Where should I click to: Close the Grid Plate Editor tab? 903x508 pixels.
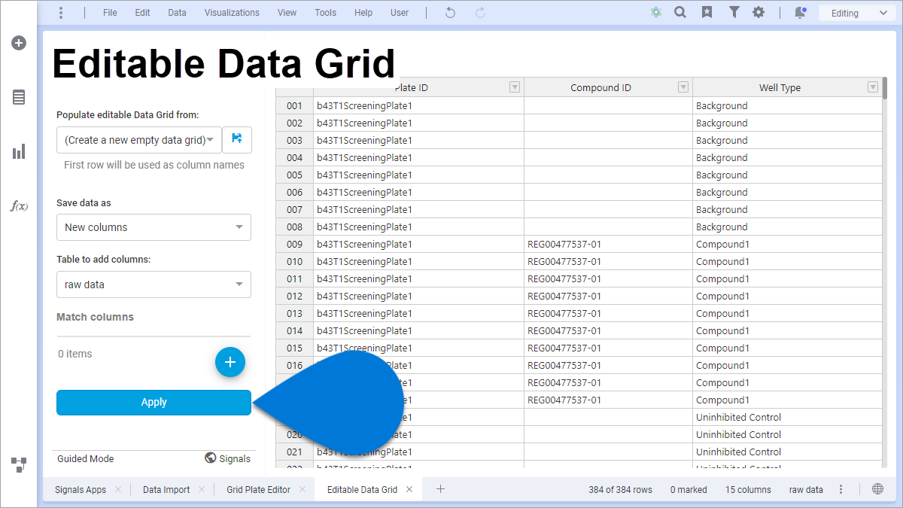click(303, 489)
